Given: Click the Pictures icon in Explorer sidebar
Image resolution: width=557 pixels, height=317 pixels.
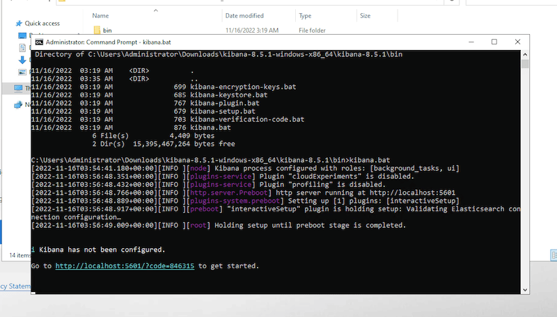Looking at the screenshot, I should tap(22, 72).
